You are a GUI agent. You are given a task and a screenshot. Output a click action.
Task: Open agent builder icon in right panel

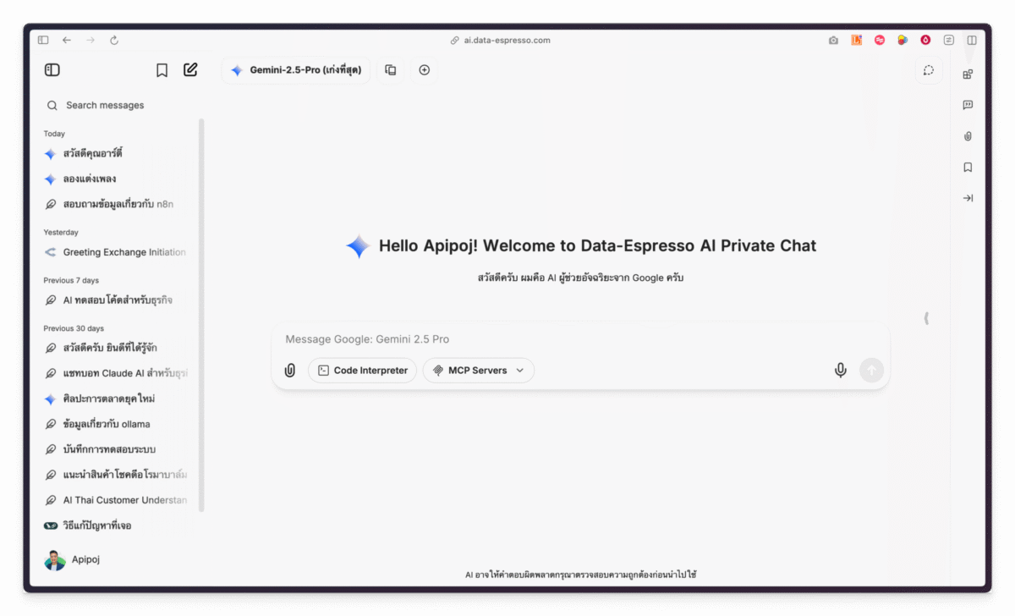(968, 74)
